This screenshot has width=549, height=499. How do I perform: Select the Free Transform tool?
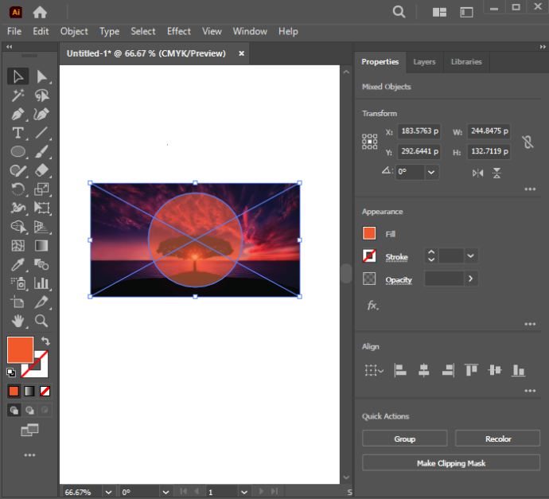(41, 208)
